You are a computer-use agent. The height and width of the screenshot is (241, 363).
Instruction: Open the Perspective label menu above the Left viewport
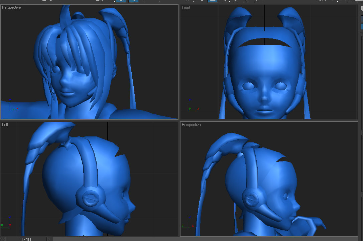11,7
